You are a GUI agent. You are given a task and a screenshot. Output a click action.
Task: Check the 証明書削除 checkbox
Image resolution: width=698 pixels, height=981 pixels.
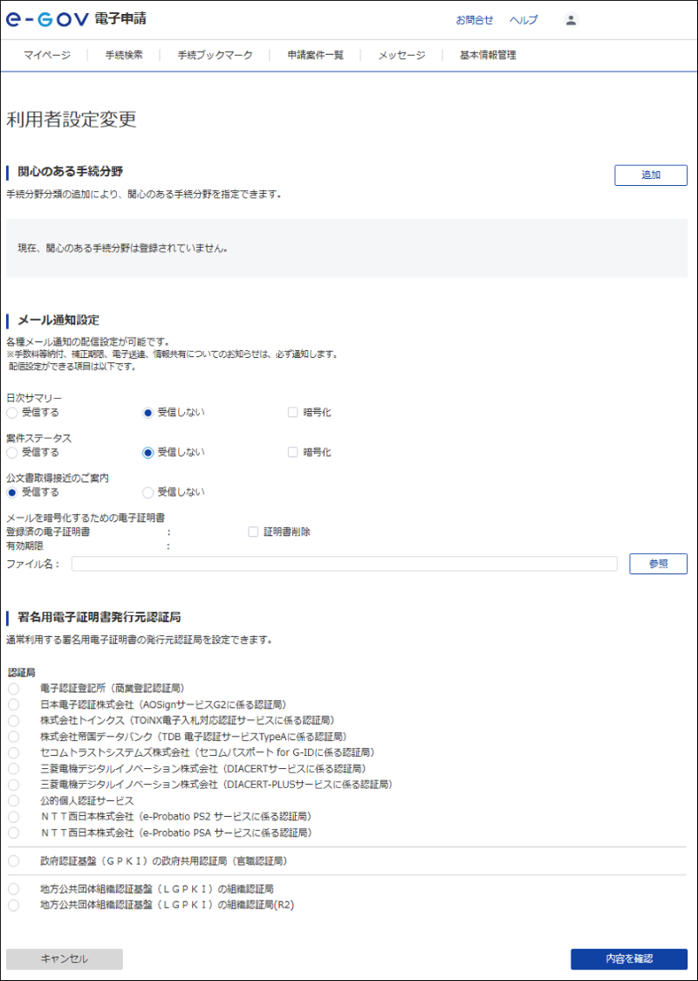pos(253,532)
